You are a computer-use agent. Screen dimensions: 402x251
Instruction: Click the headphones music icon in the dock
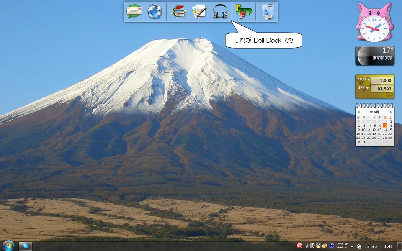coord(220,12)
